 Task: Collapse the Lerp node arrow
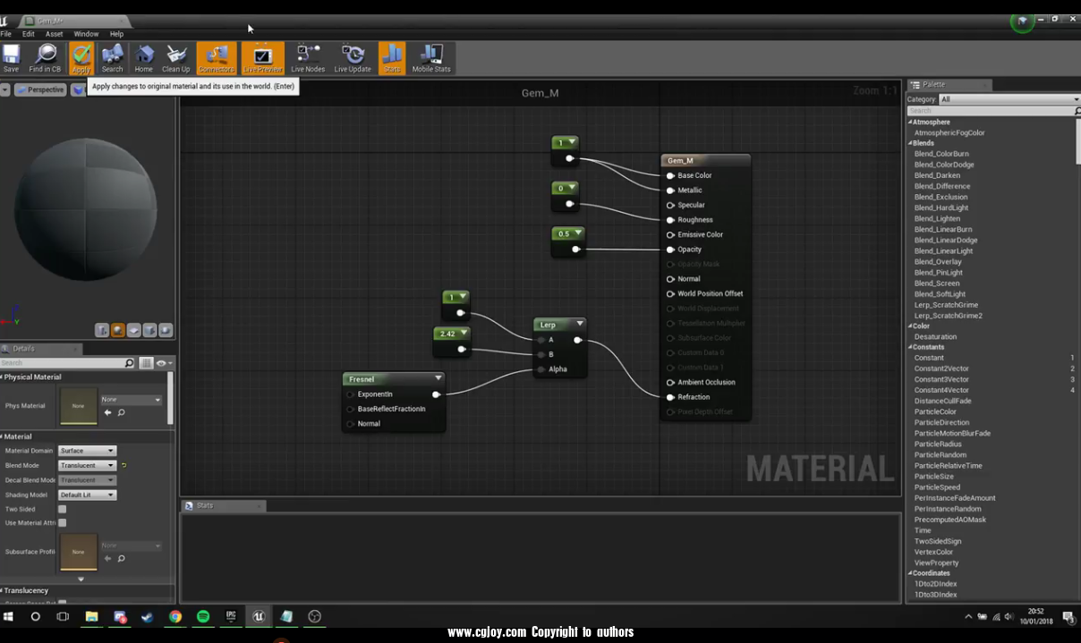coord(580,324)
